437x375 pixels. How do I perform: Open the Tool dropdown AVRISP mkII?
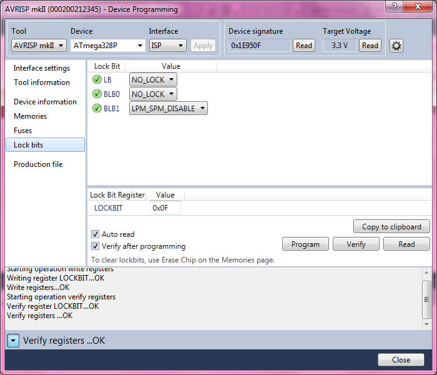[39, 46]
